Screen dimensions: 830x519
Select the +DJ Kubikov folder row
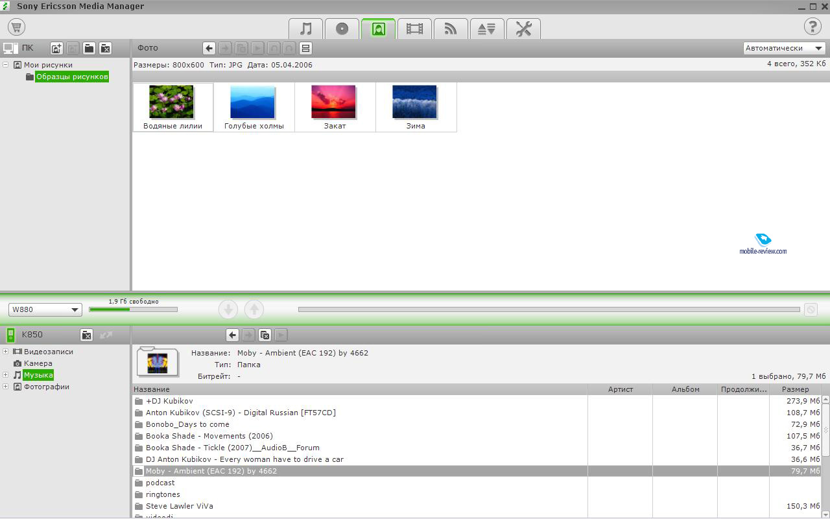[x=477, y=401]
